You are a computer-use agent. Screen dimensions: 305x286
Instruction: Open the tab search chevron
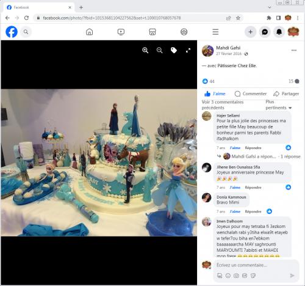click(x=270, y=7)
